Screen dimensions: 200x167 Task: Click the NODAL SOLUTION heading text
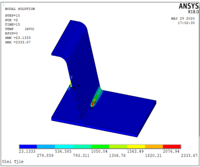click(x=20, y=9)
